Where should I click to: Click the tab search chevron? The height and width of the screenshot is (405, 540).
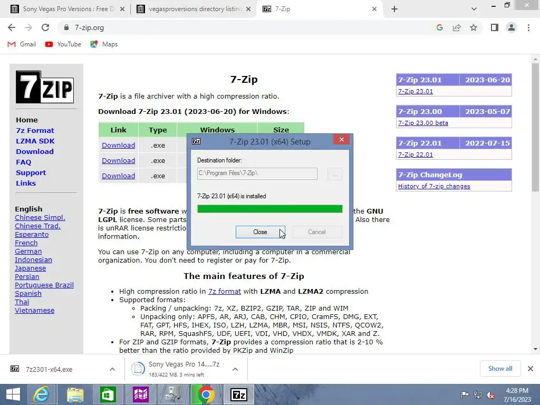[474, 9]
